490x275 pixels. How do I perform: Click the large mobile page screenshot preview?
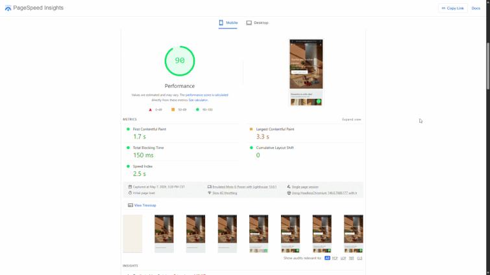(306, 72)
